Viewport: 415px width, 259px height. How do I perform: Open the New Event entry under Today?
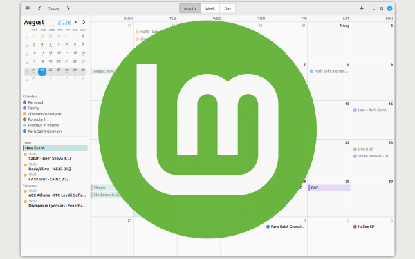pyautogui.click(x=55, y=148)
